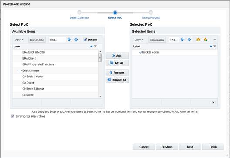Toggle Synchronize Hierarchies checkbox
The height and width of the screenshot is (158, 230).
(13, 116)
